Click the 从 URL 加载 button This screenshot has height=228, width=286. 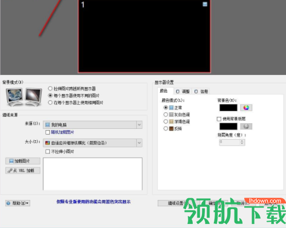pos(23,171)
